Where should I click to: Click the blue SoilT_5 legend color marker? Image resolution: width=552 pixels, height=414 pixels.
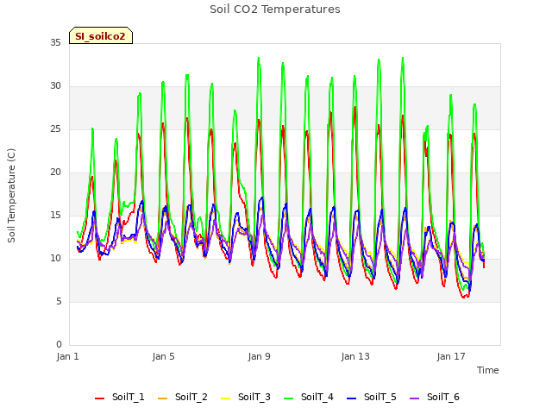coord(352,398)
